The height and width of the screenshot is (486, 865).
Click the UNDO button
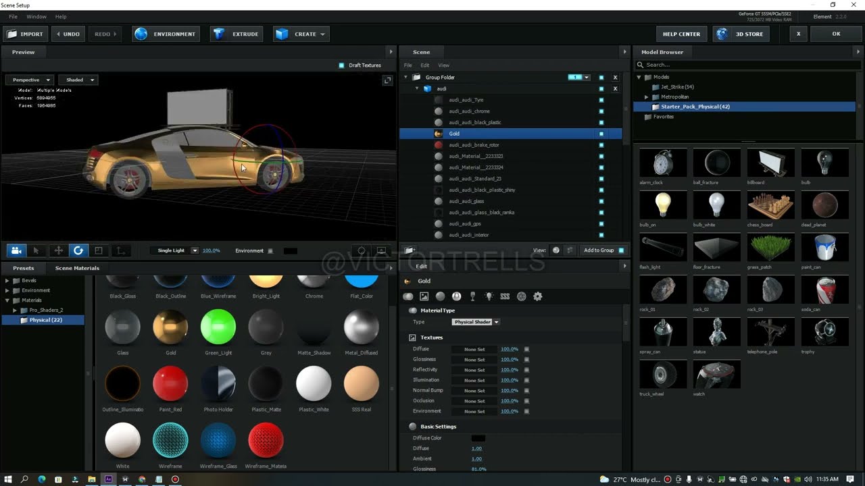[68, 34]
